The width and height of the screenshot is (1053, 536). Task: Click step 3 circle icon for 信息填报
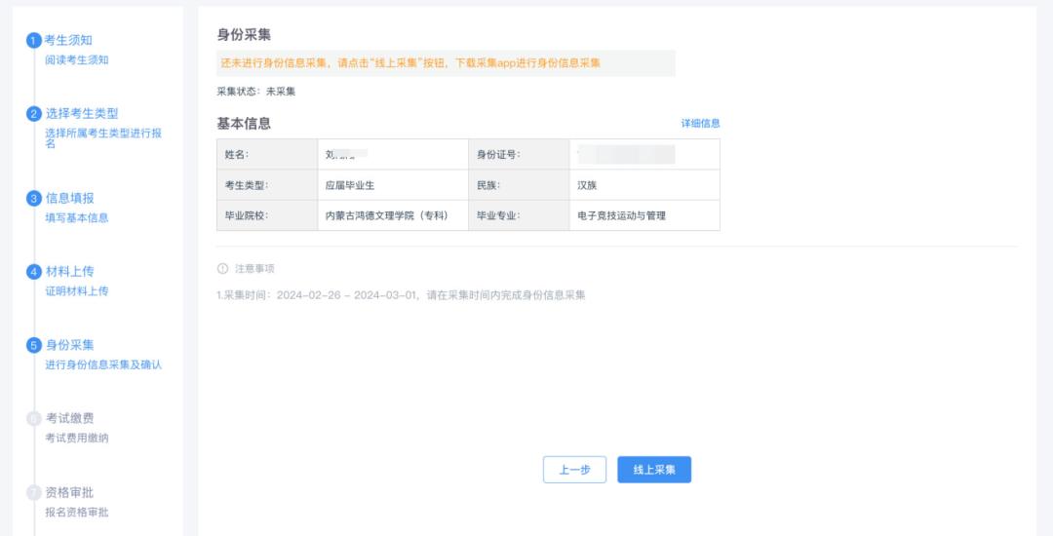(x=33, y=198)
